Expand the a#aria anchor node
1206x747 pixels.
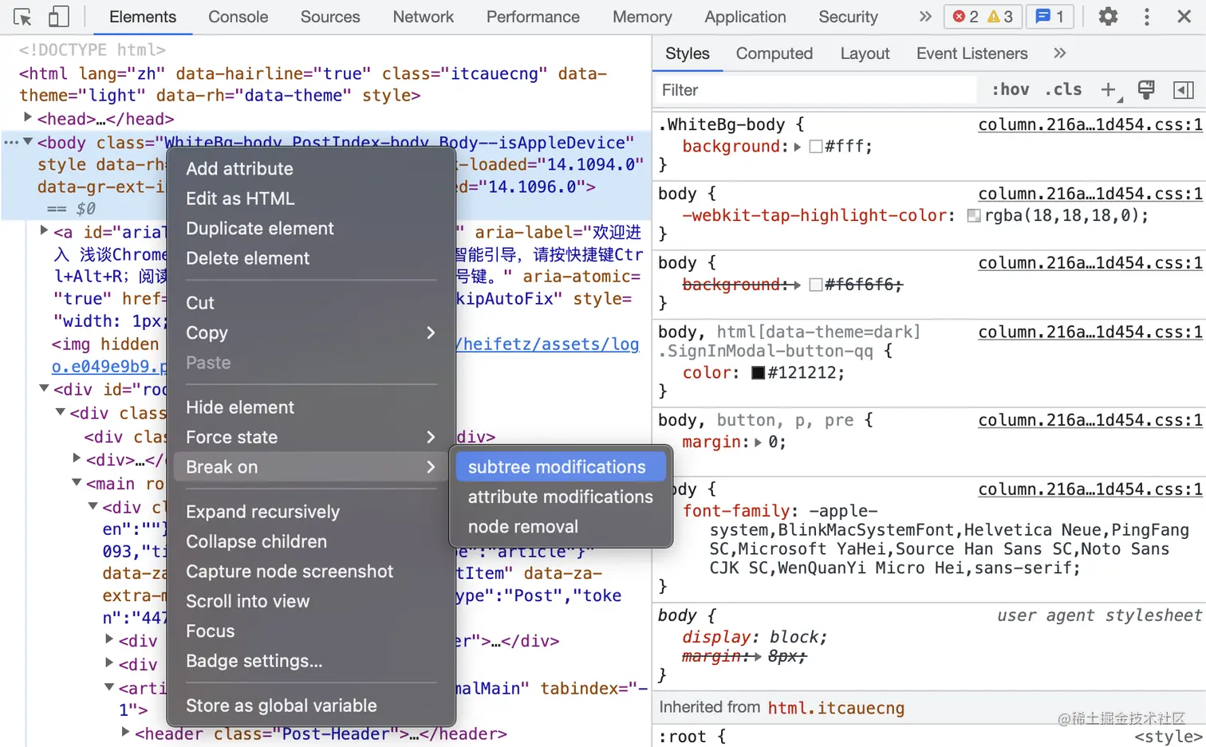tap(44, 230)
